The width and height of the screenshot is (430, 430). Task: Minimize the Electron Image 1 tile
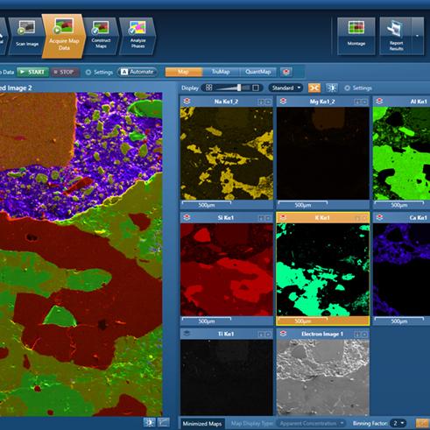[357, 335]
